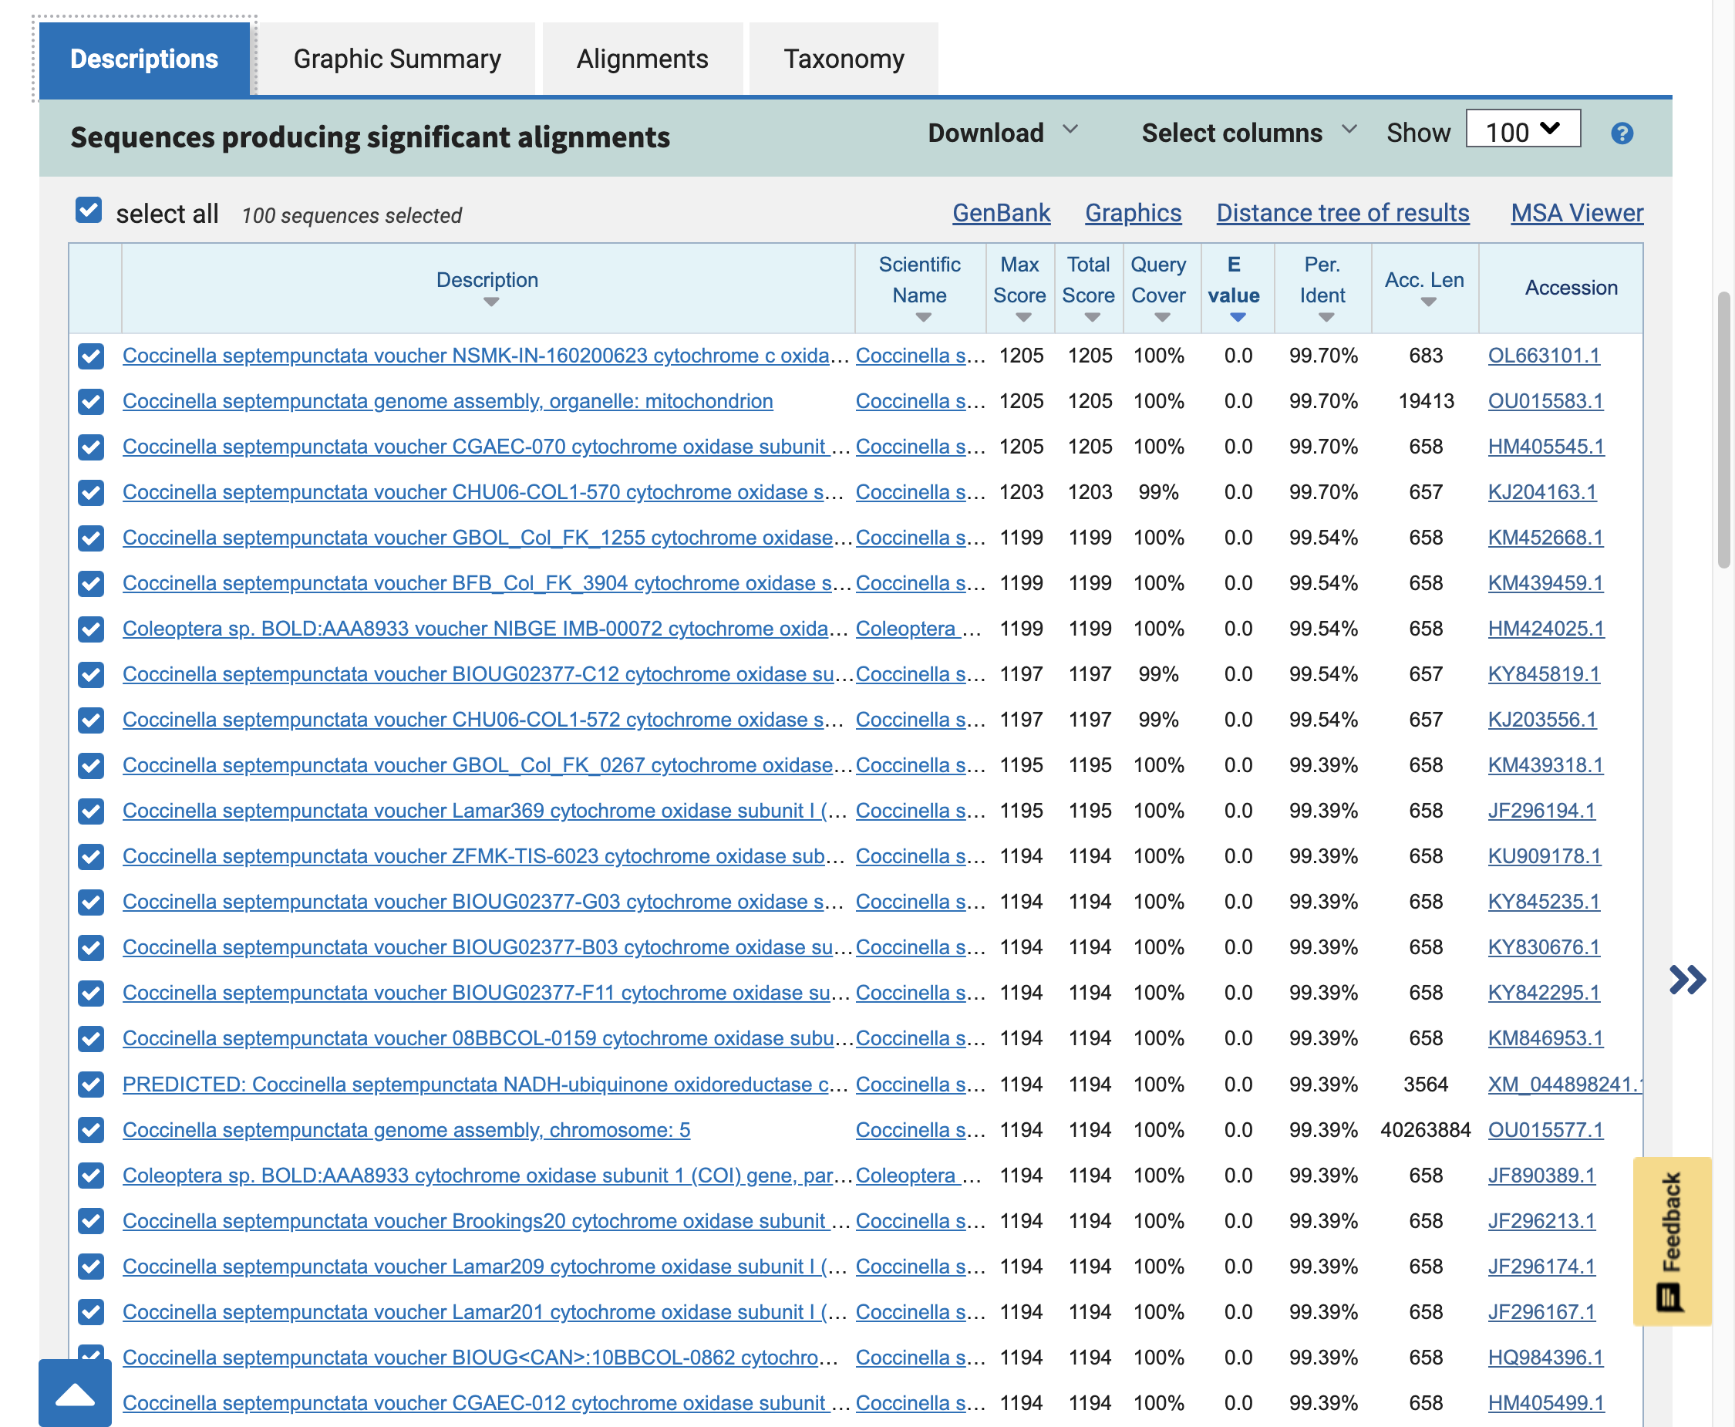Open accession OU015577.1 link
The width and height of the screenshot is (1735, 1427).
pyautogui.click(x=1545, y=1130)
